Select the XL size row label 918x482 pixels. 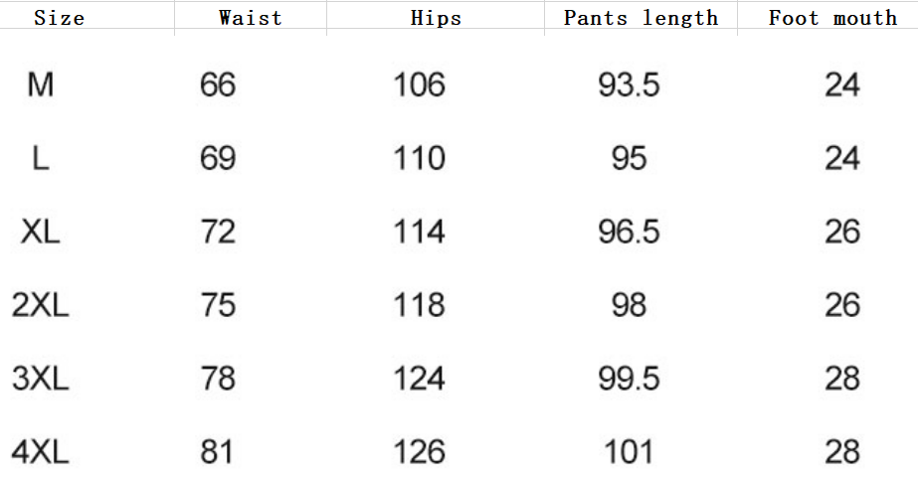(x=40, y=233)
